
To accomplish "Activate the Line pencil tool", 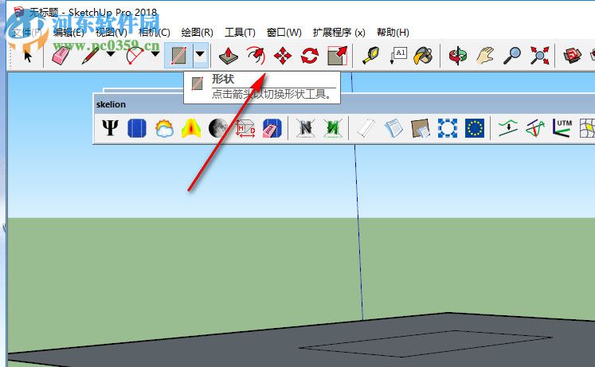I will click(x=90, y=56).
